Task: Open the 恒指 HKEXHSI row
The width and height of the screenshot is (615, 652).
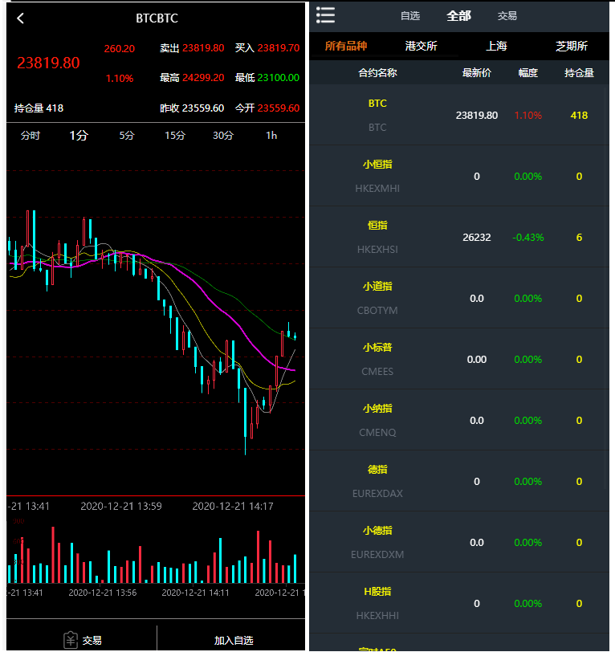Action: pyautogui.click(x=459, y=238)
